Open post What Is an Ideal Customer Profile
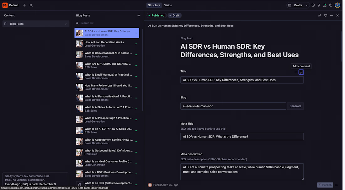The image size is (345, 190). (107, 163)
